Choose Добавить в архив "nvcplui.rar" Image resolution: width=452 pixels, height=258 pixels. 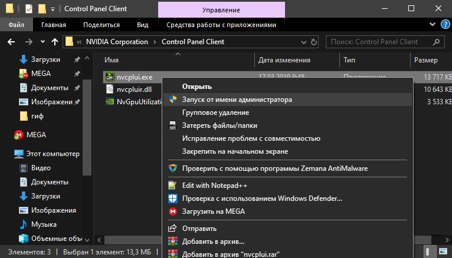tap(288, 254)
